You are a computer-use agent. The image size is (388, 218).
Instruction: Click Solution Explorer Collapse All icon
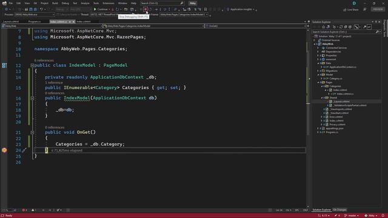pyautogui.click(x=346, y=27)
